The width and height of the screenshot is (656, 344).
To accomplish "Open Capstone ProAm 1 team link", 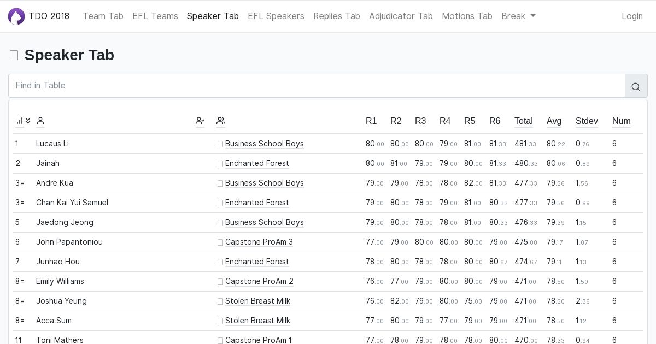I will [259, 340].
